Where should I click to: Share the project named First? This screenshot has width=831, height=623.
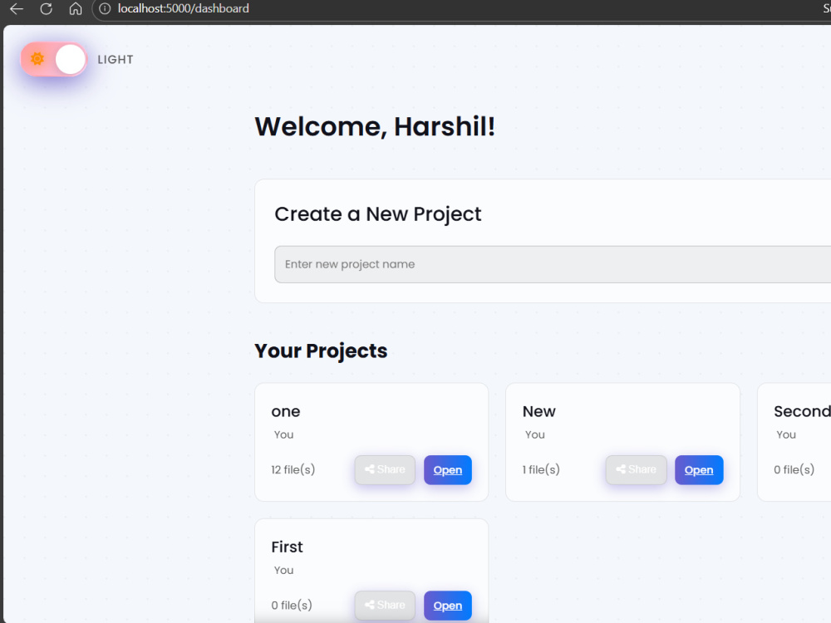386,606
